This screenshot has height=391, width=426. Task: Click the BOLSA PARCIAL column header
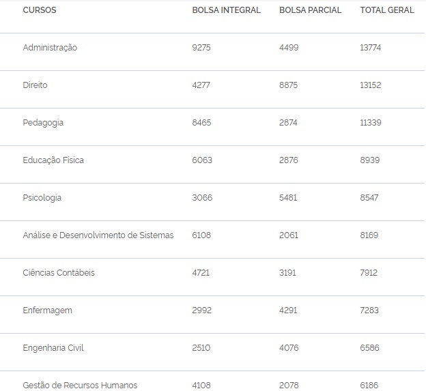pos(310,10)
